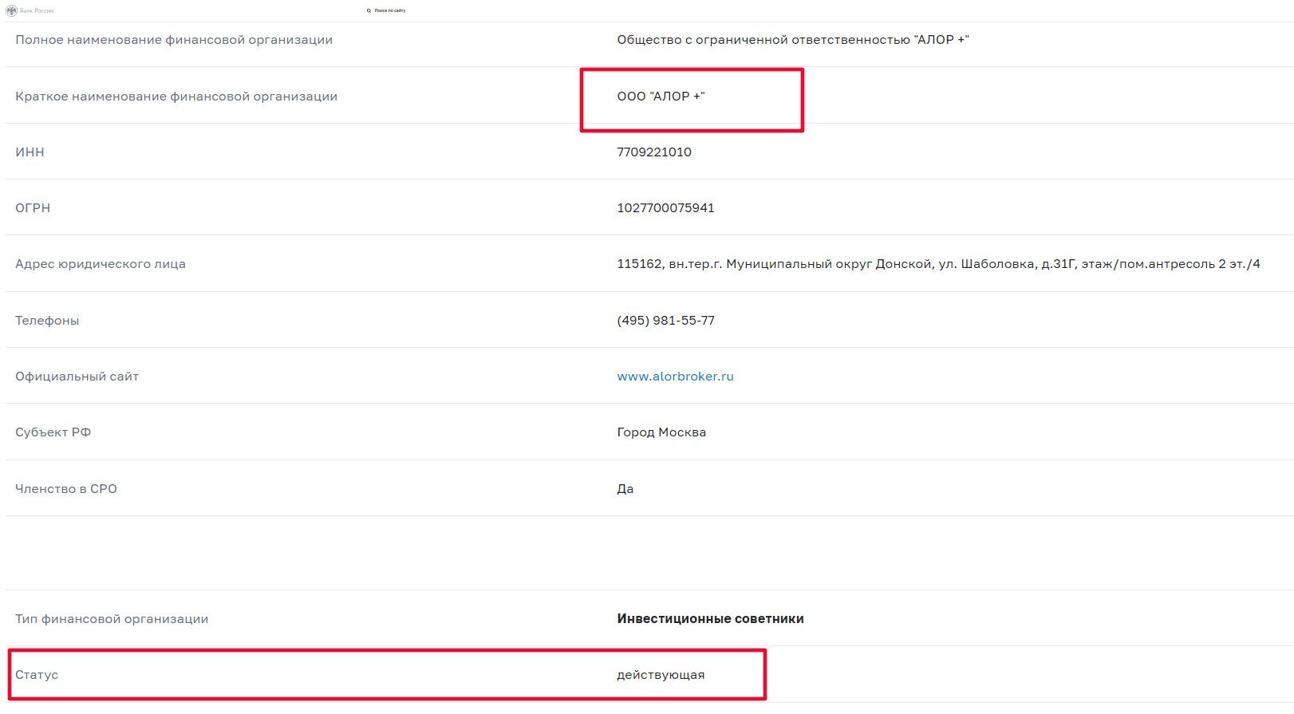
Task: Click the legal address starting with 115162
Action: (x=938, y=264)
